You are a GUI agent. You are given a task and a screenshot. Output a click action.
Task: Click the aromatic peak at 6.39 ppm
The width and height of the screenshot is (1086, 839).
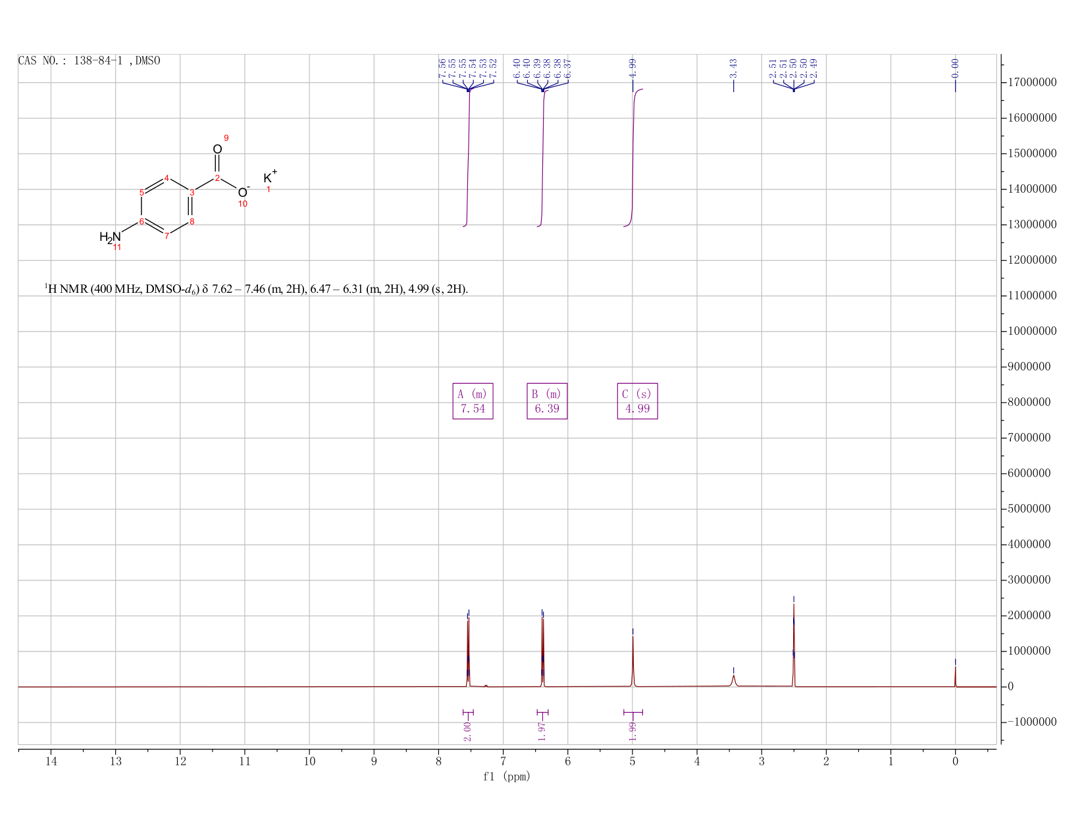(x=542, y=651)
